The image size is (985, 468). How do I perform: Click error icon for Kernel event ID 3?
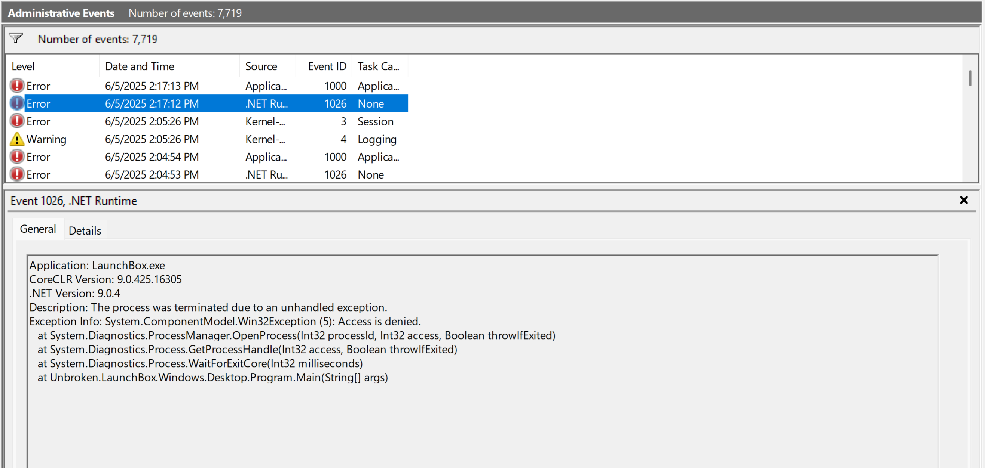point(17,121)
